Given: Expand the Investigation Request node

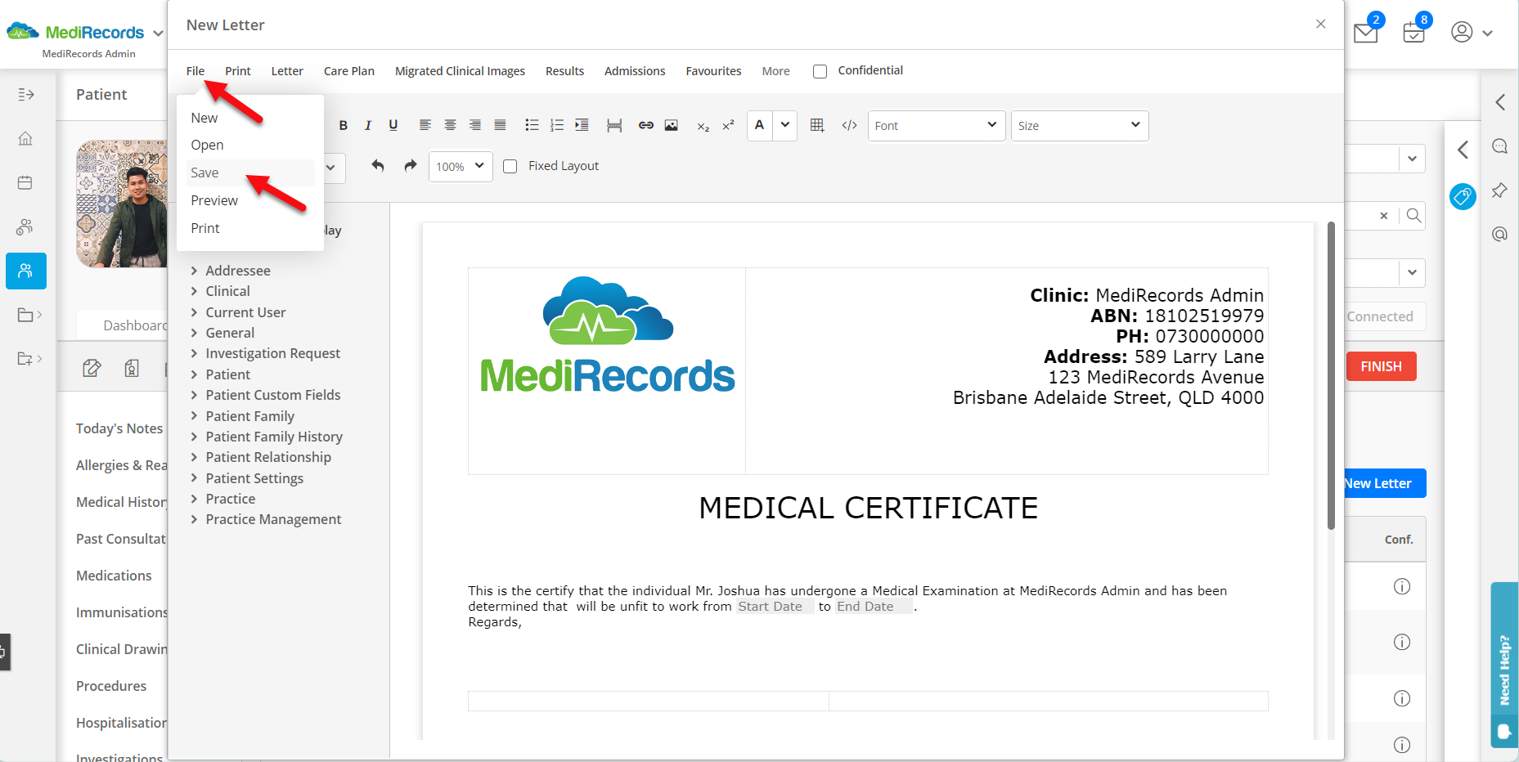Looking at the screenshot, I should (x=194, y=353).
